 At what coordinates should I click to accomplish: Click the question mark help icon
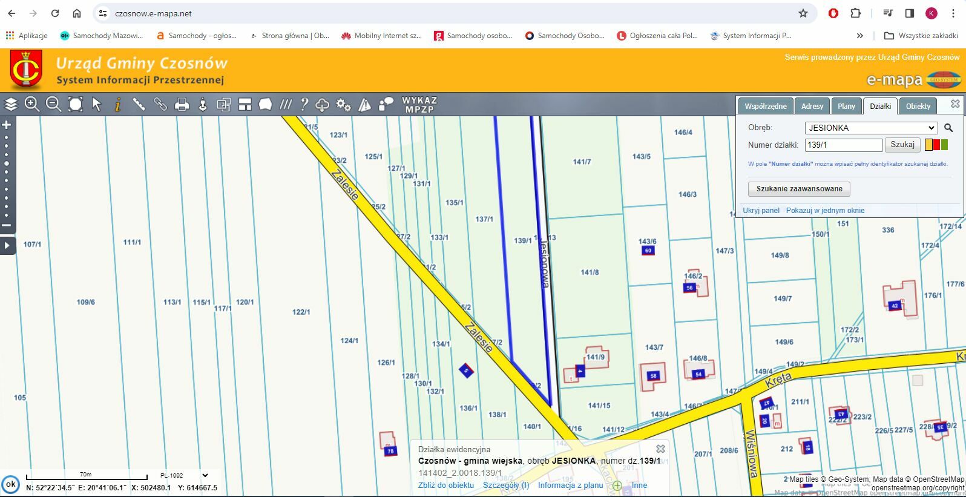click(304, 105)
